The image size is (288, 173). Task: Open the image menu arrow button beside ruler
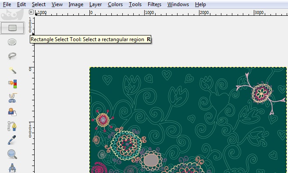pyautogui.click(x=31, y=12)
